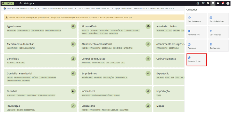Click the Atendimento ambulatorial stethoscope icon
The width and height of the screenshot is (231, 113).
pos(148,44)
